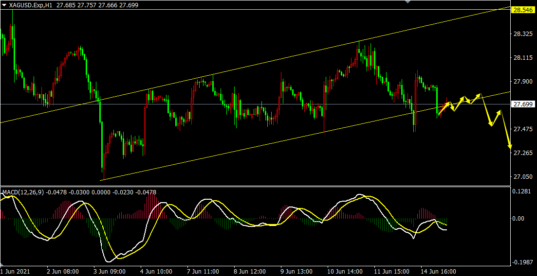Select the yellow 28.546 price label
The image size is (537, 276).
pos(522,10)
